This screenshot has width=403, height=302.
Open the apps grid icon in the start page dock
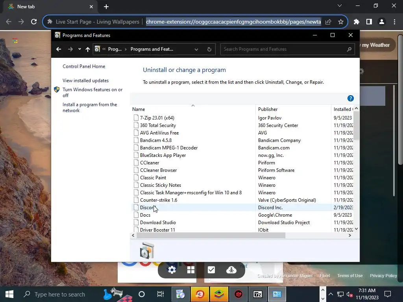pyautogui.click(x=191, y=270)
